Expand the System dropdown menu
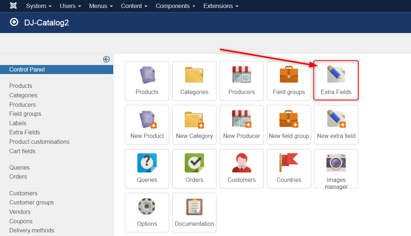411x236 pixels. pyautogui.click(x=39, y=6)
